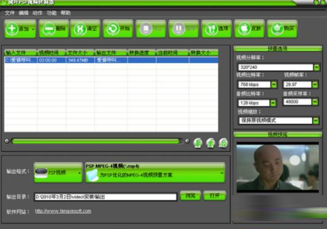The width and height of the screenshot is (327, 229).
Task: Open the 皮肤 (Skin) toolbar button
Action: pyautogui.click(x=249, y=28)
